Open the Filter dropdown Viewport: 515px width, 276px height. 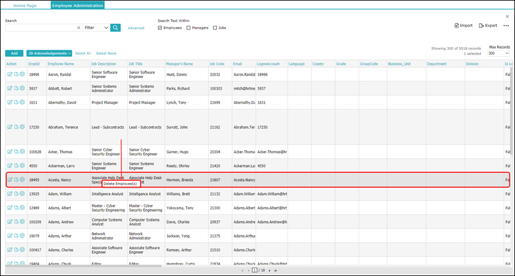[97, 28]
